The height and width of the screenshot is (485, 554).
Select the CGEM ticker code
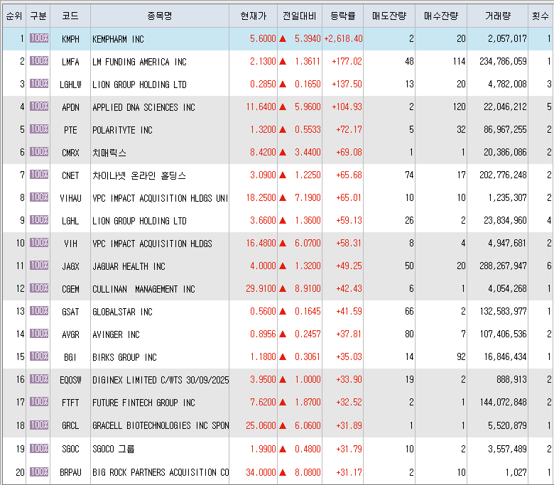pyautogui.click(x=70, y=289)
